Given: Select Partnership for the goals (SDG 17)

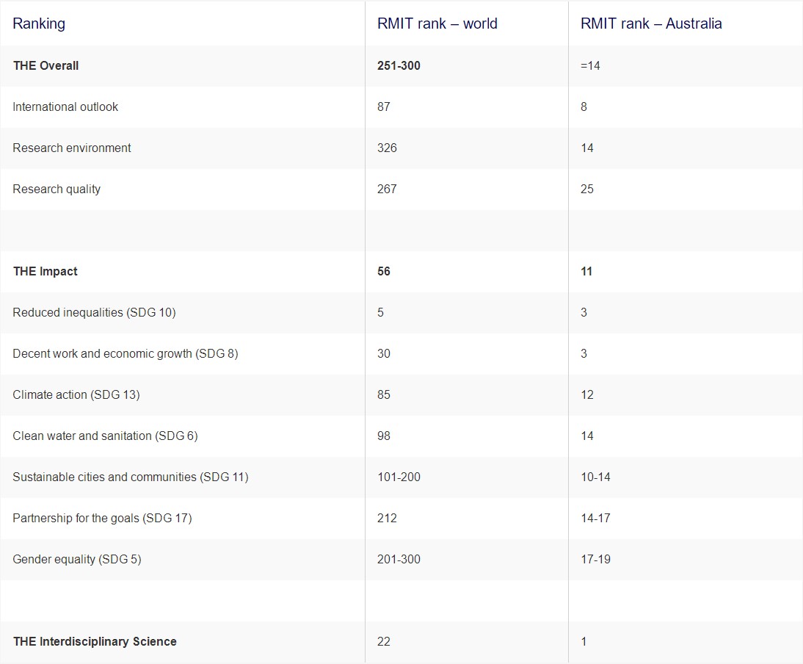Looking at the screenshot, I should [103, 518].
